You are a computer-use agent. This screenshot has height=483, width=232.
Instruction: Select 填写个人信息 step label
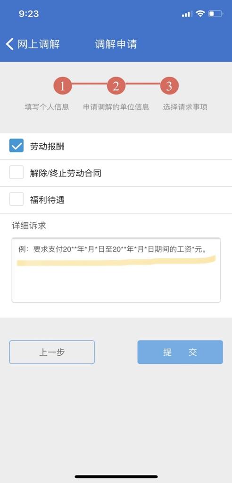(x=47, y=107)
